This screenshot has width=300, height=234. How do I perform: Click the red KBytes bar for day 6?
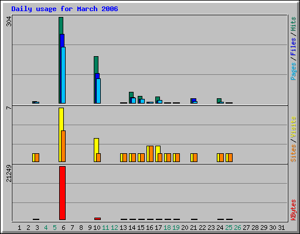coord(62,193)
